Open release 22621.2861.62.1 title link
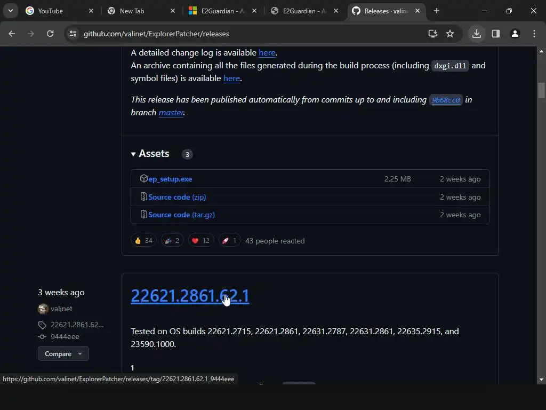 point(190,296)
